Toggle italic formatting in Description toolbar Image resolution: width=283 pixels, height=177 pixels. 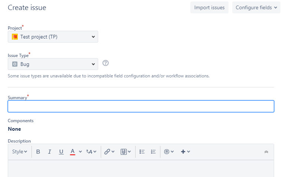(50, 152)
